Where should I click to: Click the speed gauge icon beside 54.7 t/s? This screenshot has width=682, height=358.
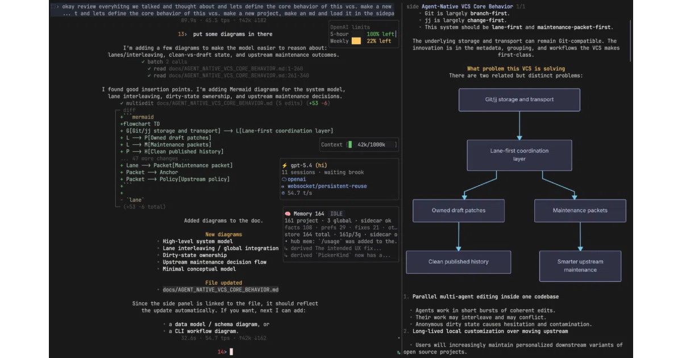[284, 193]
